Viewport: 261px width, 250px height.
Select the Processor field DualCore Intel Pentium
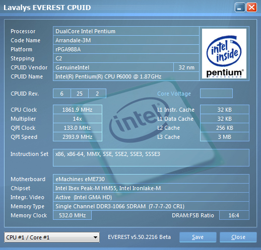point(126,31)
